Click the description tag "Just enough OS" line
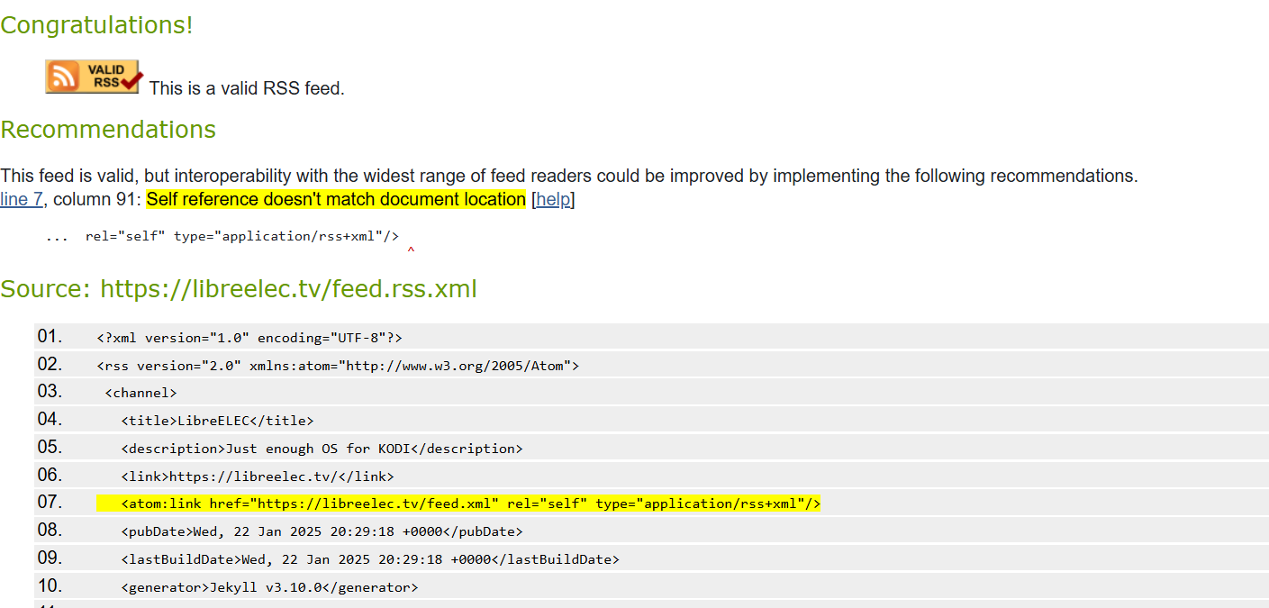 tap(322, 449)
